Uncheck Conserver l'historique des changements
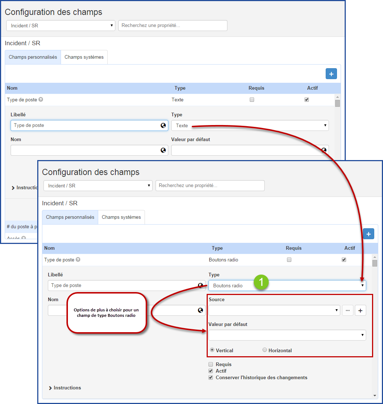383x404 pixels. (211, 378)
